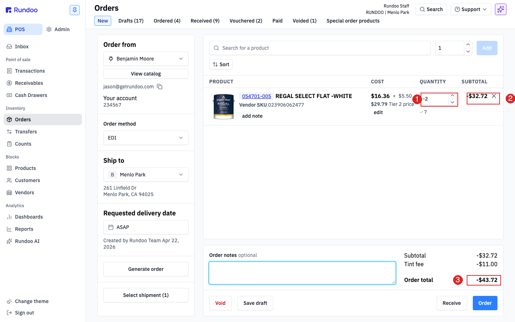
Task: Click the Receive button
Action: (x=452, y=303)
